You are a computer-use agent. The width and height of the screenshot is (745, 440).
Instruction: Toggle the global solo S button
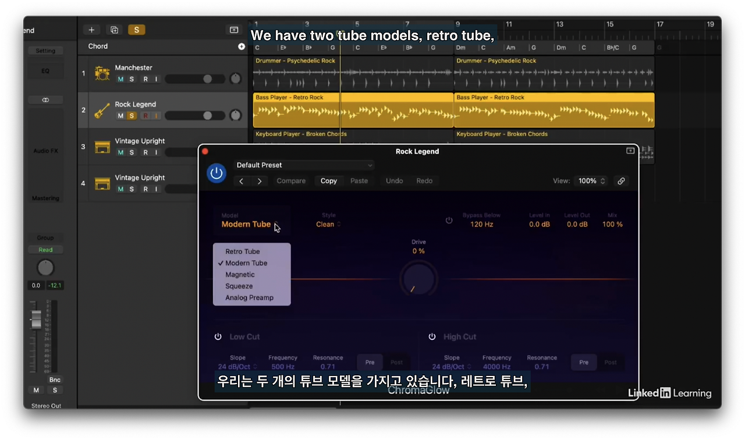tap(137, 30)
